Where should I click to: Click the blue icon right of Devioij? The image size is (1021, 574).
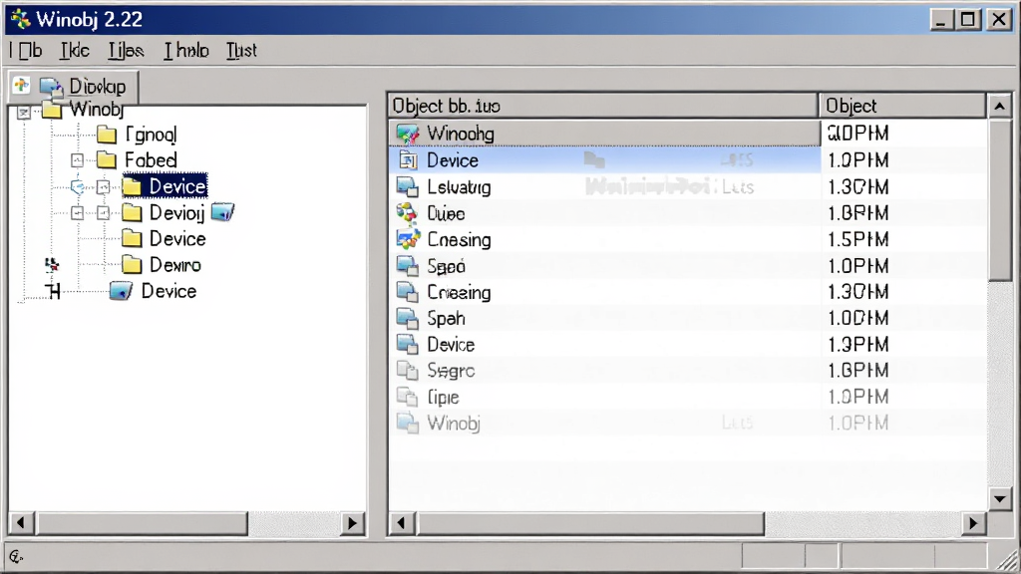point(222,212)
